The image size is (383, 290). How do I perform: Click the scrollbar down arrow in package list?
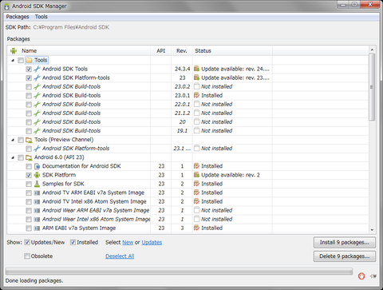372,230
